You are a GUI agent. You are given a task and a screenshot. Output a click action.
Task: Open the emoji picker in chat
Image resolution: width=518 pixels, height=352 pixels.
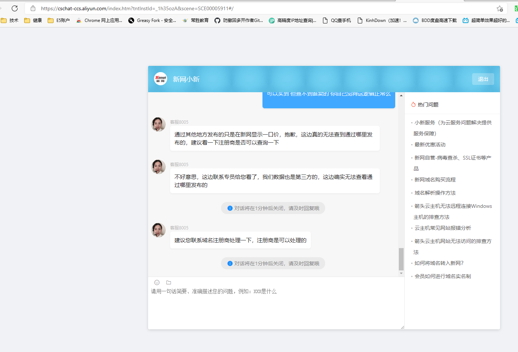[x=157, y=282]
